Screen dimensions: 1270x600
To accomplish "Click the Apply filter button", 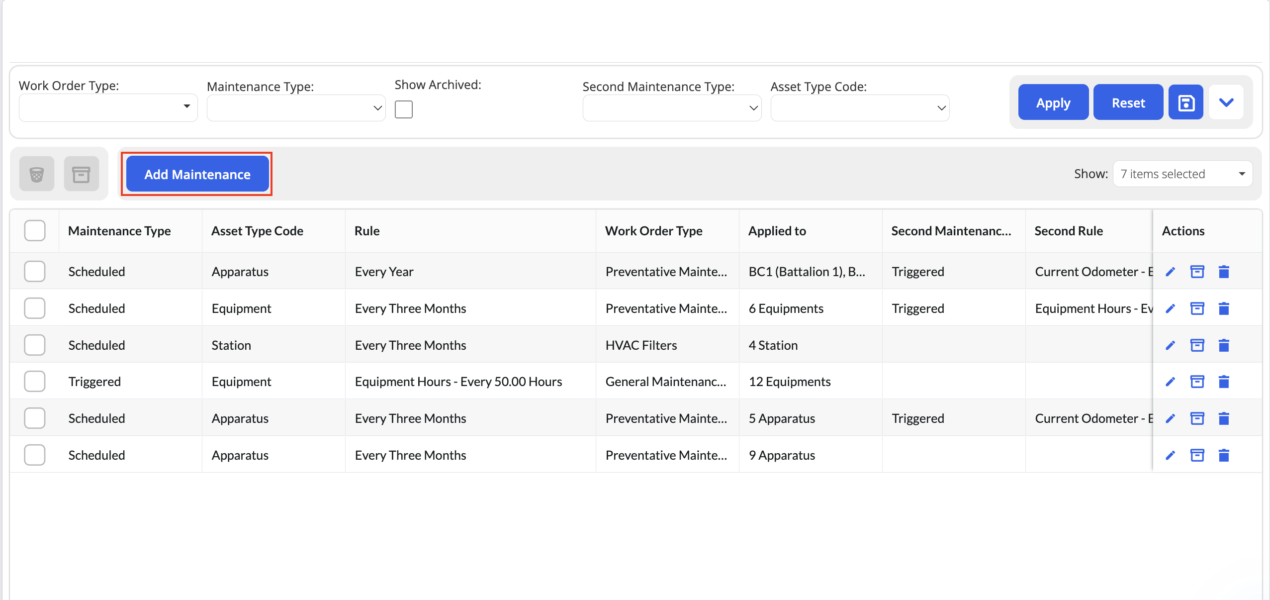I will (1053, 102).
